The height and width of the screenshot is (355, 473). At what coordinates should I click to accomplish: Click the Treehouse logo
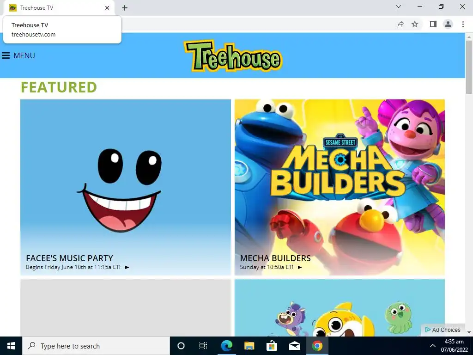coord(233,56)
